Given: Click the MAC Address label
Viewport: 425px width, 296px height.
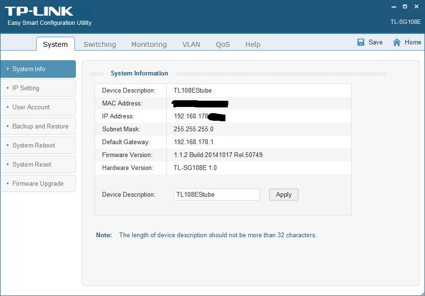Looking at the screenshot, I should 122,103.
